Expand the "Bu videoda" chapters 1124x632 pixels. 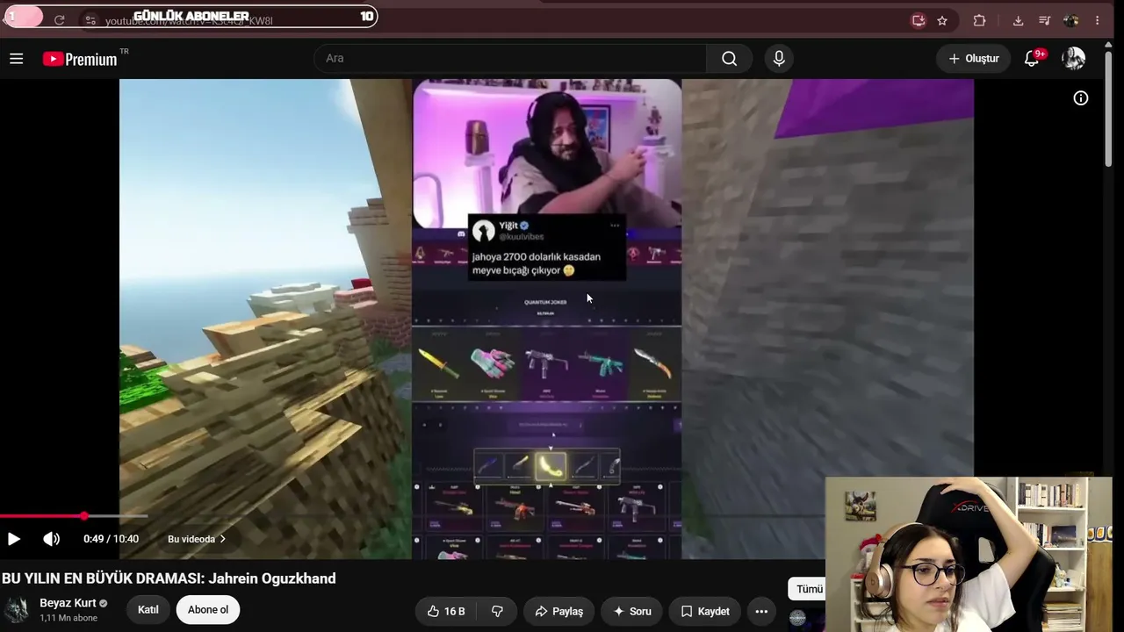pos(197,539)
